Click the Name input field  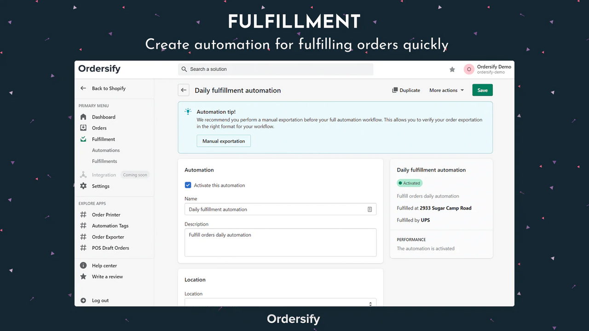tap(280, 209)
